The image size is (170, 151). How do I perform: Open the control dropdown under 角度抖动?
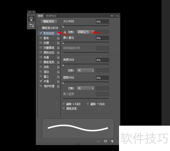85,70
